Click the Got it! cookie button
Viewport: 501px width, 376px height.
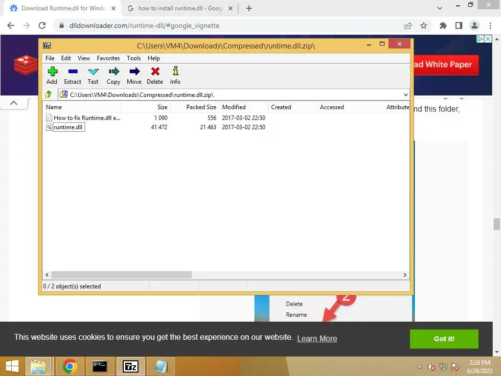(444, 339)
